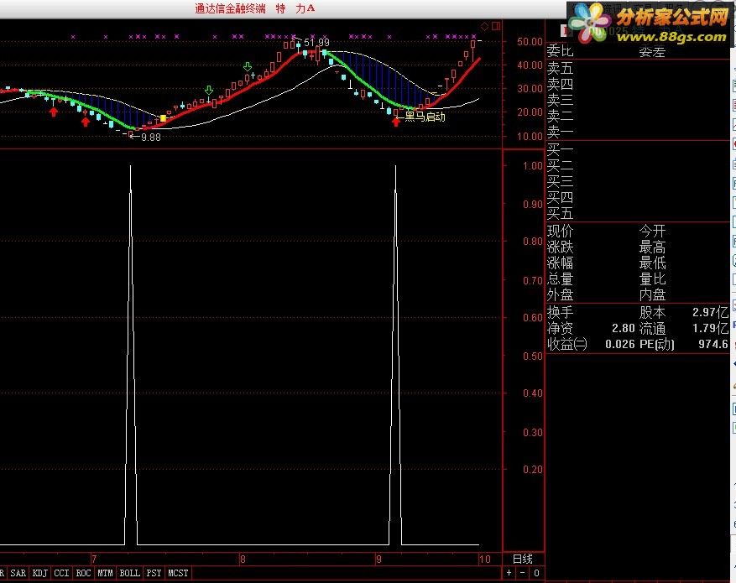Click the yellow square signal marker on chart
This screenshot has width=736, height=583.
coord(163,118)
